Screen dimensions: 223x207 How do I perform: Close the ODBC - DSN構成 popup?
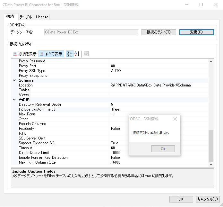[175, 119]
